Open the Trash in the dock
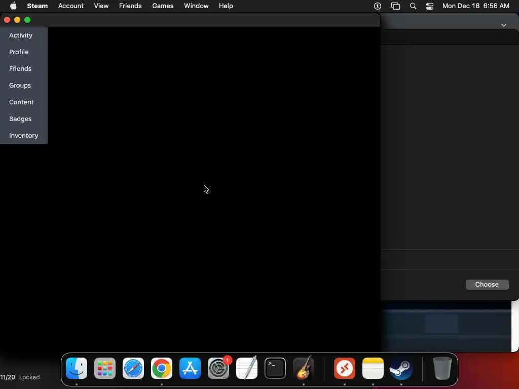 click(x=442, y=368)
